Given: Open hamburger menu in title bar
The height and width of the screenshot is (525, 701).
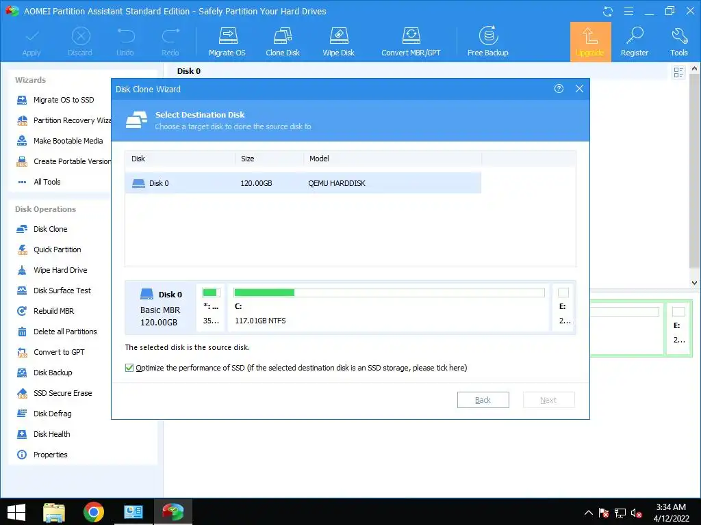Looking at the screenshot, I should 628,11.
